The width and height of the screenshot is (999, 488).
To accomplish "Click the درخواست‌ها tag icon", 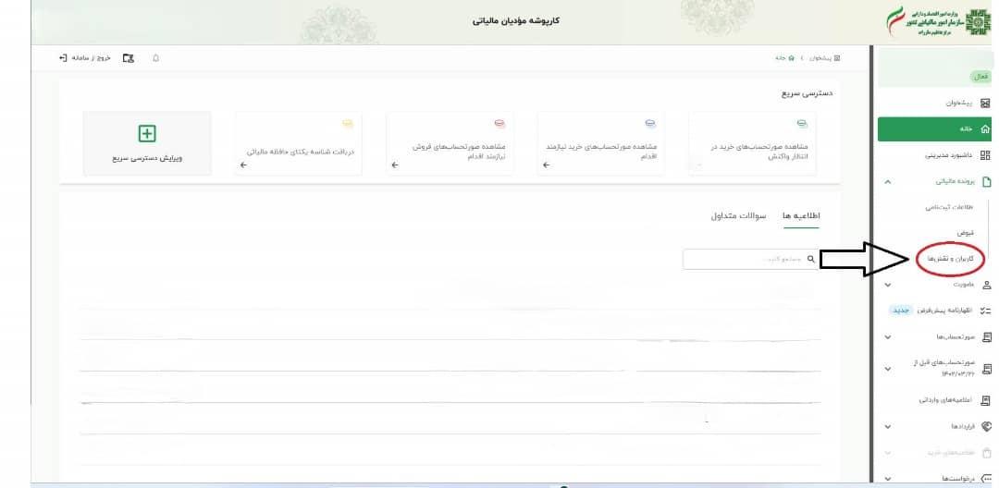I will pyautogui.click(x=987, y=479).
